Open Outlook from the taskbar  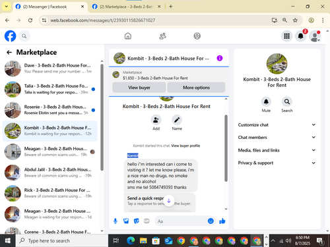(x=168, y=241)
